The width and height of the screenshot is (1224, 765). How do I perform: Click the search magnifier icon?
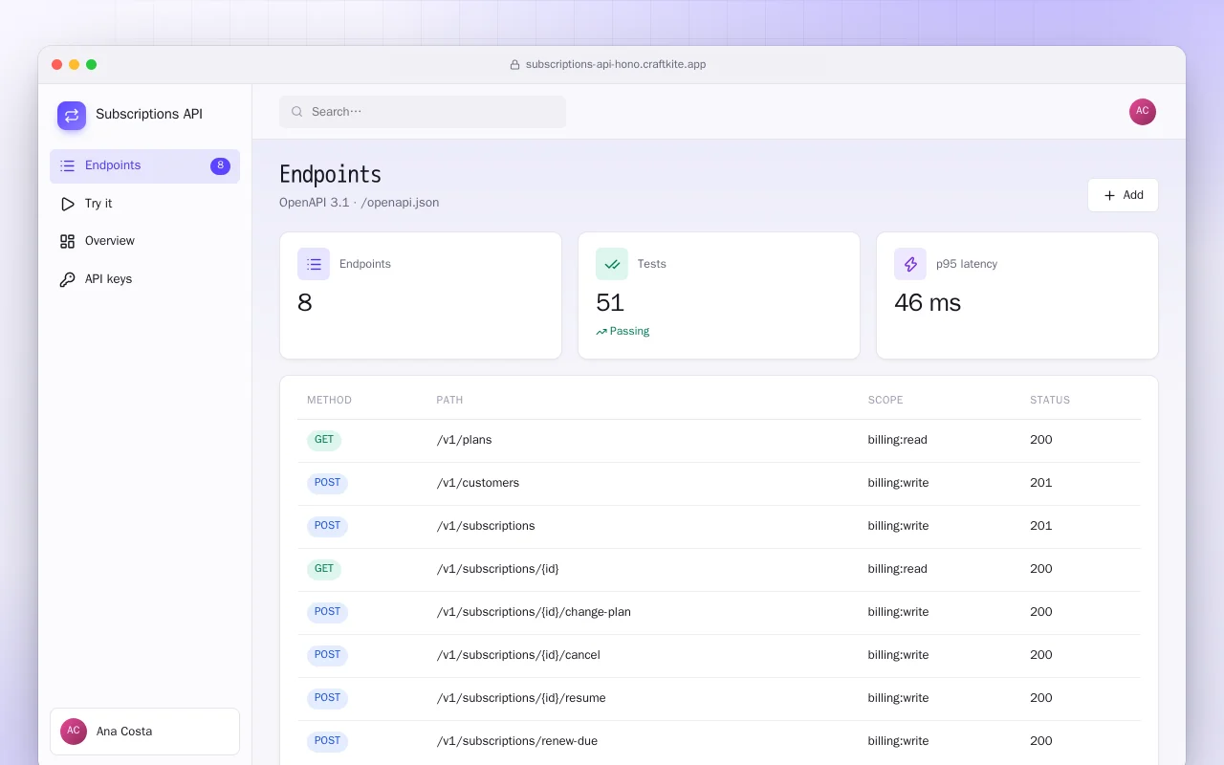point(297,112)
